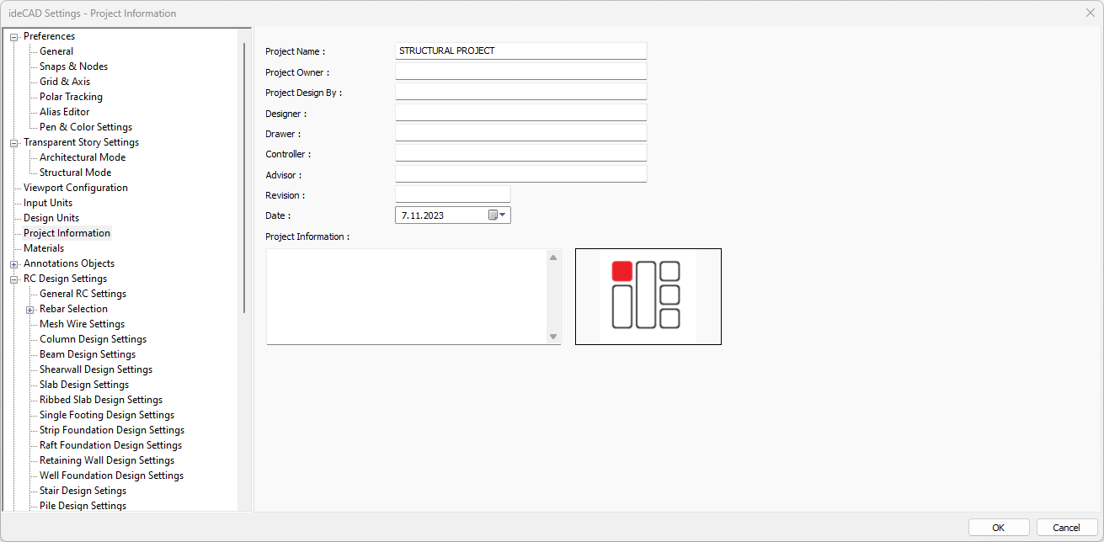Open the Materials settings page
The image size is (1104, 542).
point(43,247)
